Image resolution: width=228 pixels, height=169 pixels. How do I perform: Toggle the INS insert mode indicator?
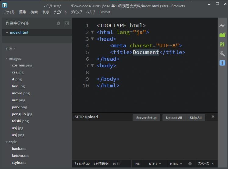pyautogui.click(x=137, y=164)
